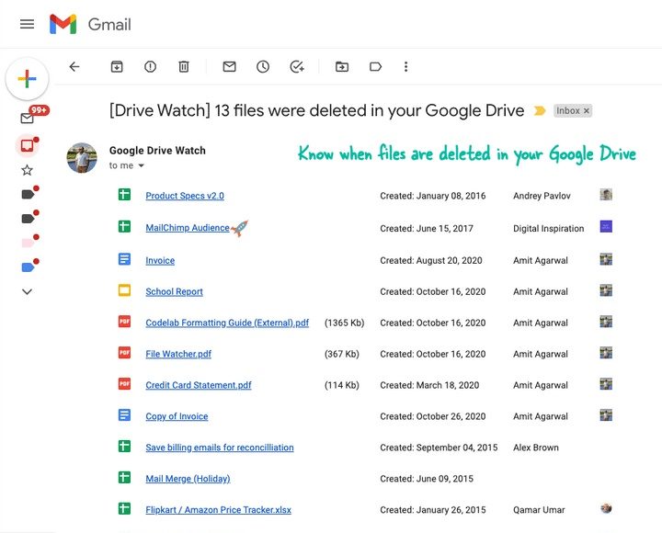
Task: Click the Compose plus button
Action: click(x=27, y=79)
